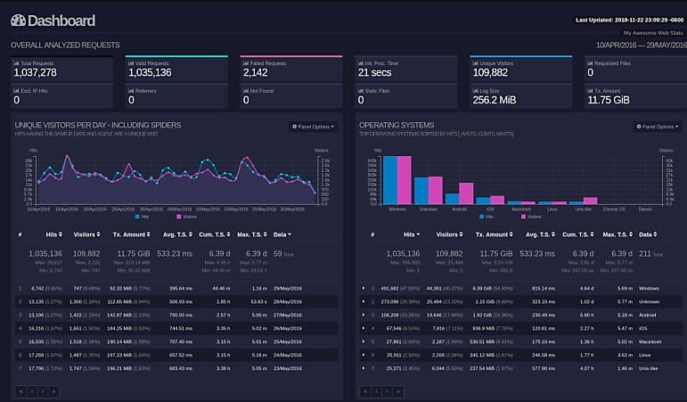Click the 256.2 MiB Log Size value

pos(495,100)
